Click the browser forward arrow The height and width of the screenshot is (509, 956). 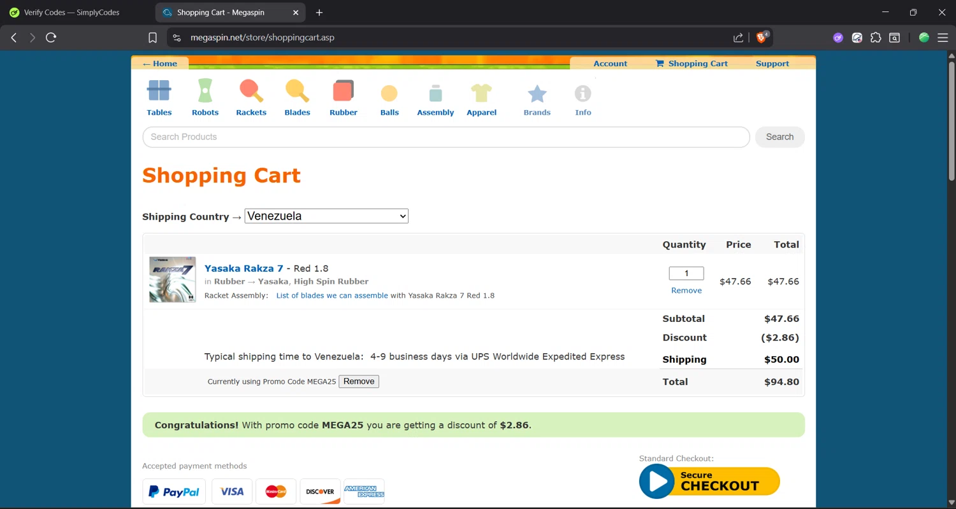pos(33,38)
